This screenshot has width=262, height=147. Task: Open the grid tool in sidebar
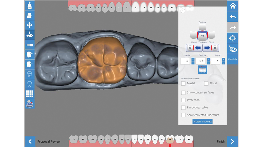coord(30,94)
